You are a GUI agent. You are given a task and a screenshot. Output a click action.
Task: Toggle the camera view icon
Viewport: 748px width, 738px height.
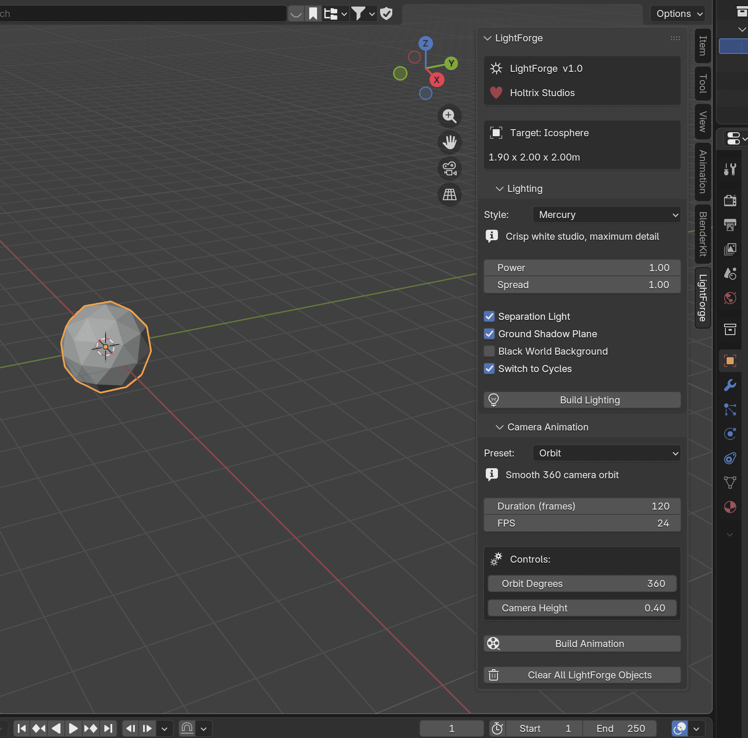click(x=449, y=168)
